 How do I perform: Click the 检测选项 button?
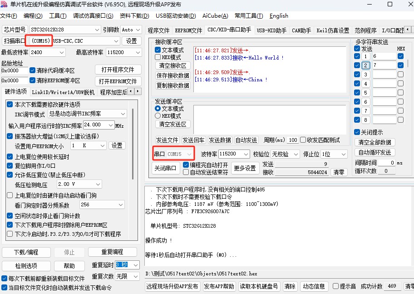tap(26, 266)
